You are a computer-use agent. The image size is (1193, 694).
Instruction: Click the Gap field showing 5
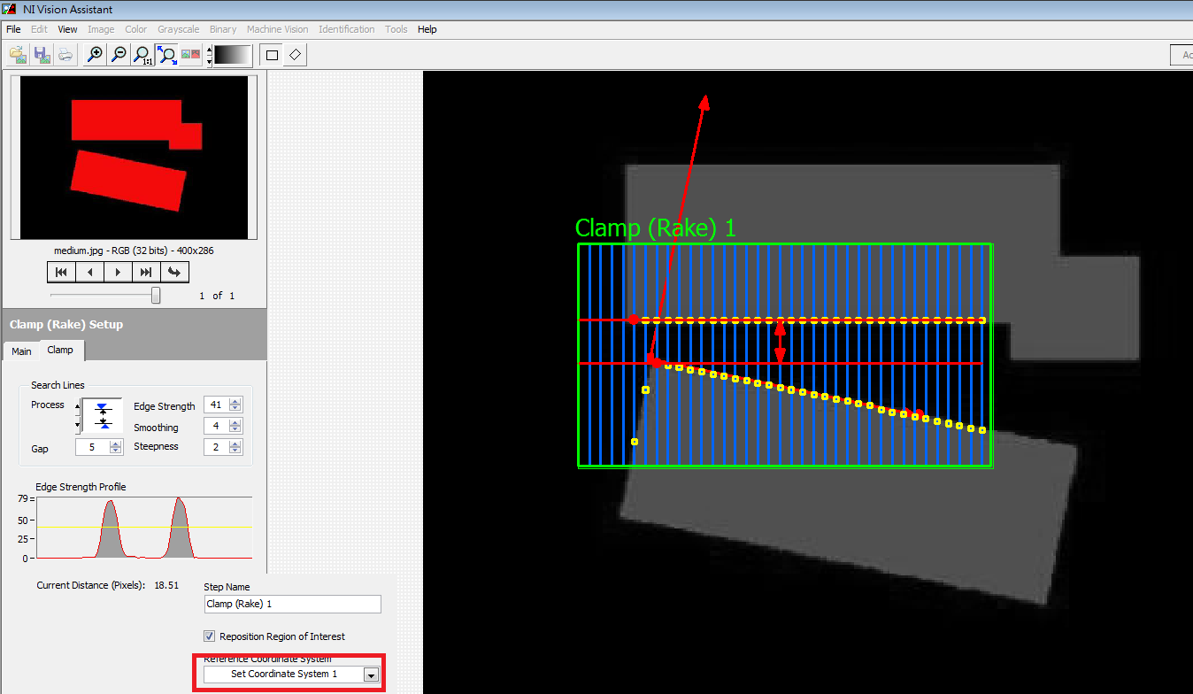[x=92, y=447]
